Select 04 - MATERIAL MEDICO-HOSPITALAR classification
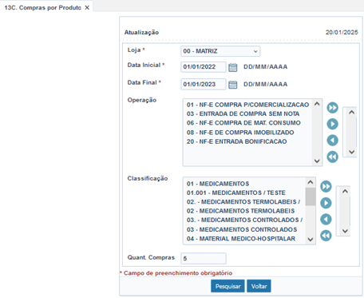 [x=241, y=239]
